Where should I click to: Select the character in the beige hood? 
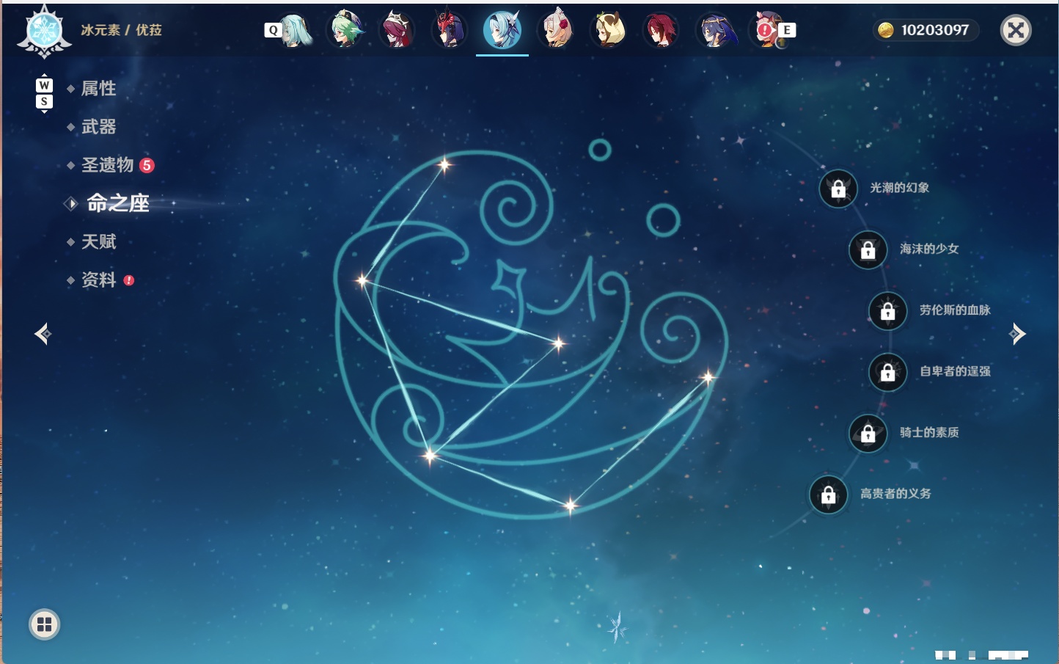click(609, 30)
